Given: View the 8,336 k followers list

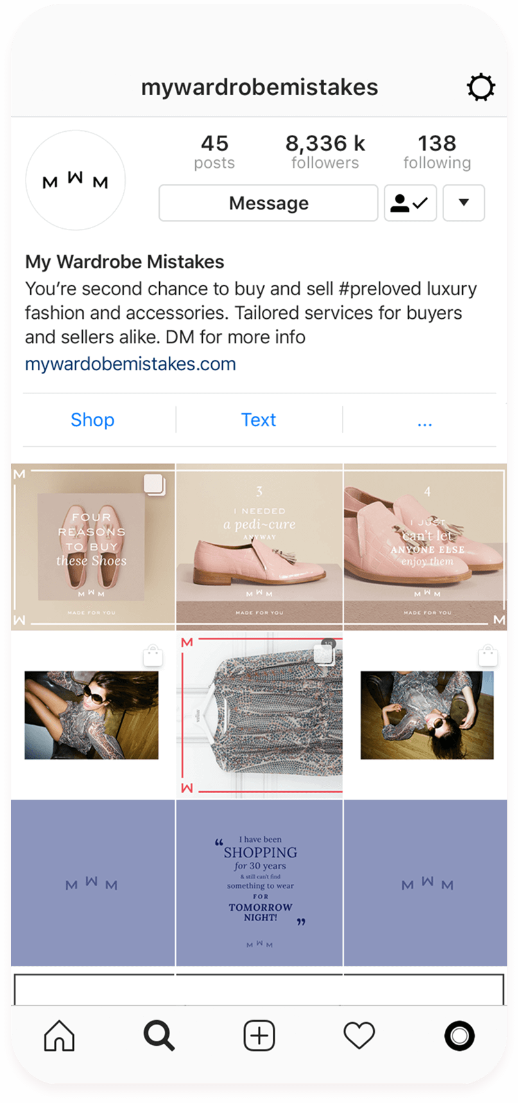Looking at the screenshot, I should (325, 152).
